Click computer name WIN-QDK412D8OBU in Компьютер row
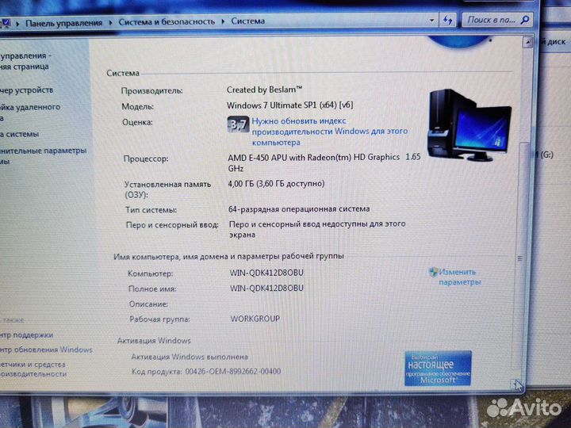The image size is (571, 428). (266, 273)
